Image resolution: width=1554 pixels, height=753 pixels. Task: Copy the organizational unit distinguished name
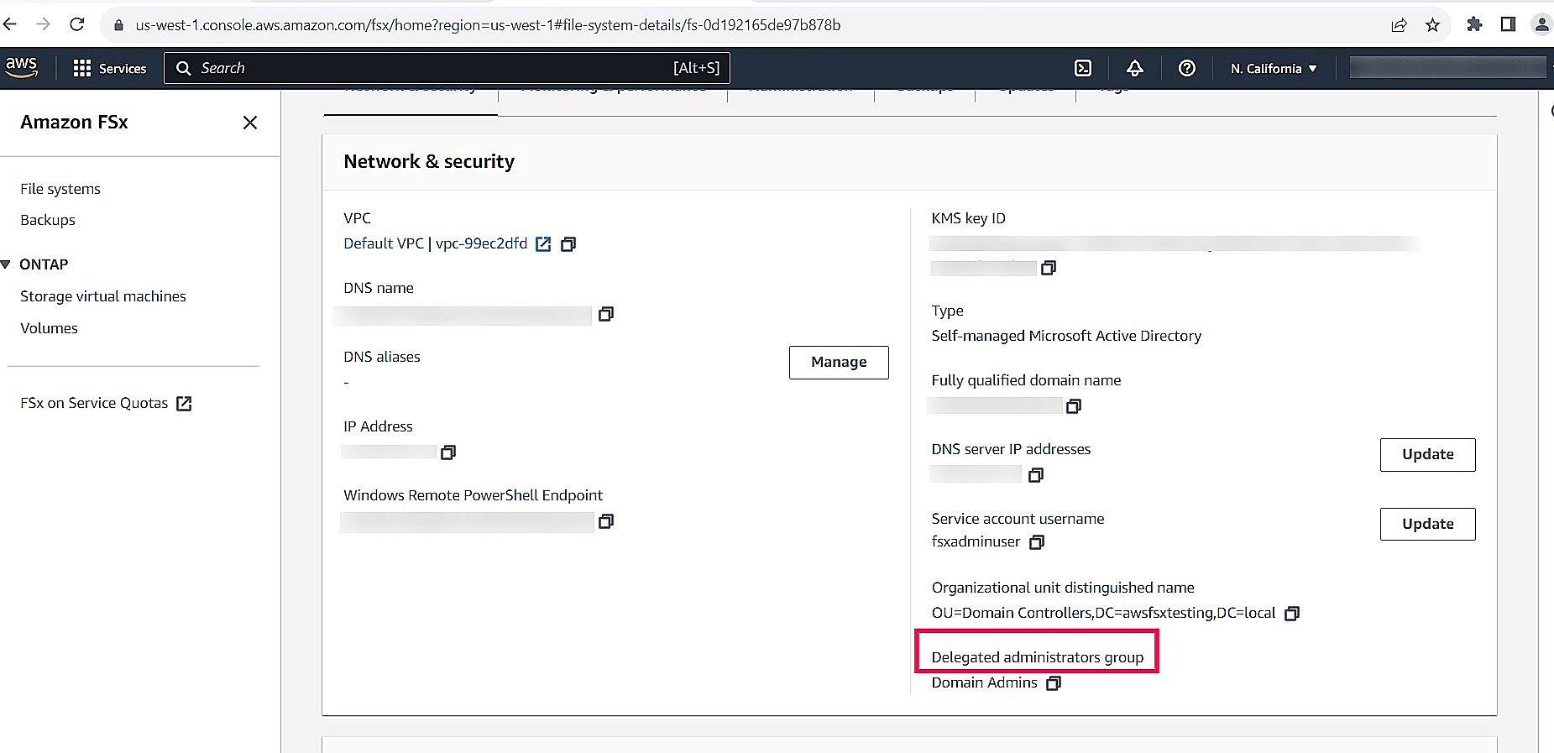pos(1292,614)
